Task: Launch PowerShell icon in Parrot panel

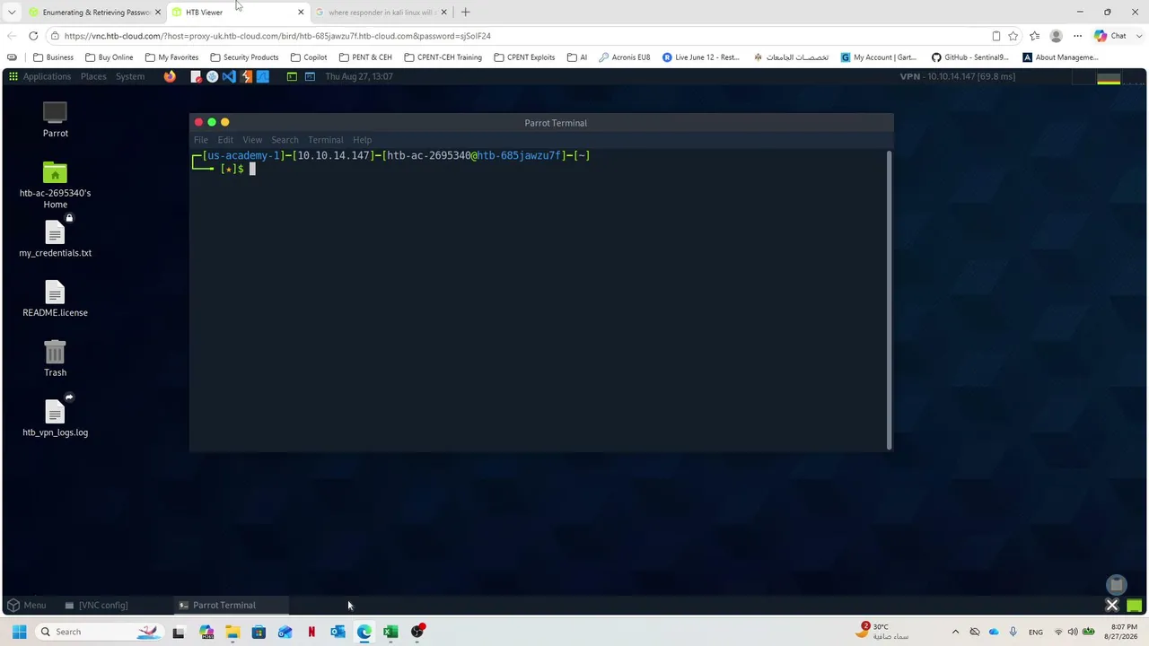Action: point(310,76)
